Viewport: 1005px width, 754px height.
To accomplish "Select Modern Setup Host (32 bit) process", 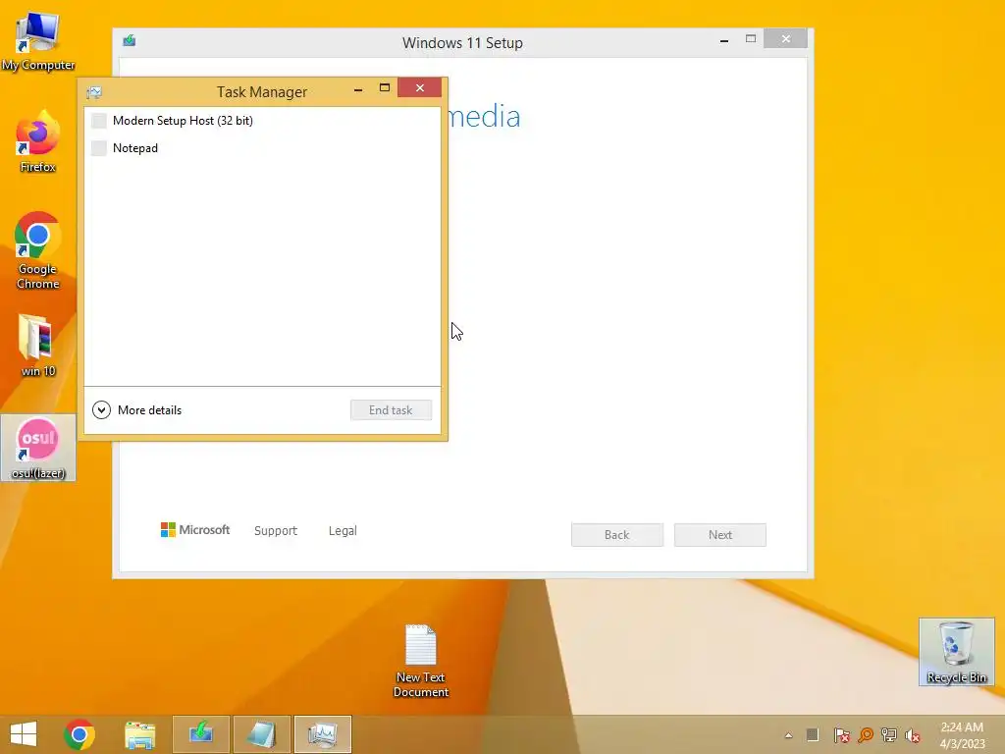I will tap(263, 121).
